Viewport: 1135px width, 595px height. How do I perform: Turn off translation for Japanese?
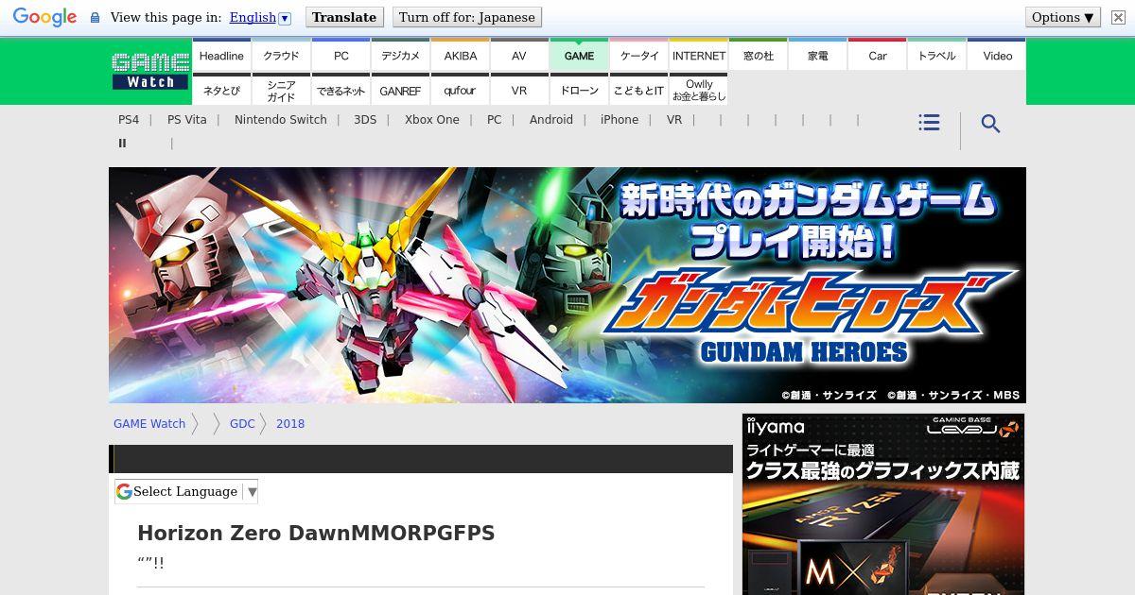tap(467, 17)
